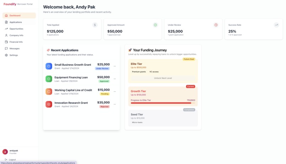Click the Small Business Growth Grant title
This screenshot has width=286, height=164.
pyautogui.click(x=73, y=65)
